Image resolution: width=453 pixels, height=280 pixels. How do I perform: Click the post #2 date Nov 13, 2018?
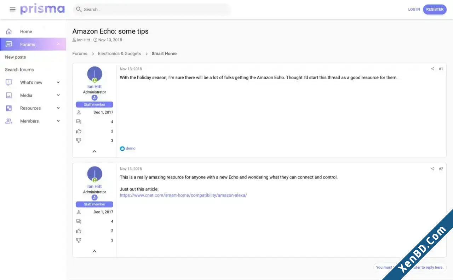tap(131, 169)
